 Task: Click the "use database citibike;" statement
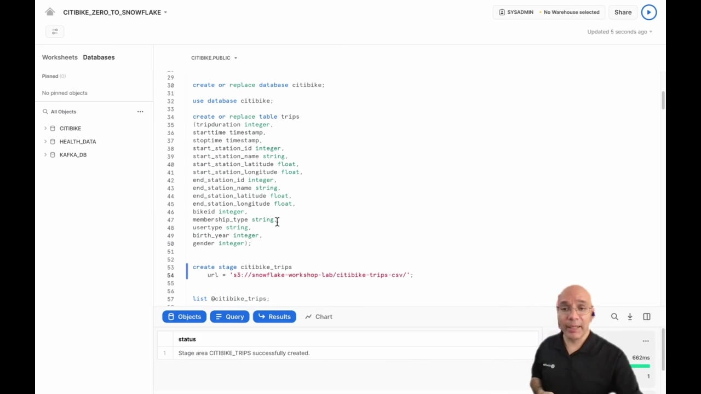(x=233, y=101)
